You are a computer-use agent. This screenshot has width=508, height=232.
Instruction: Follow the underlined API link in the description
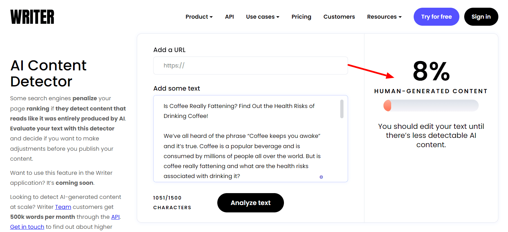point(115,217)
